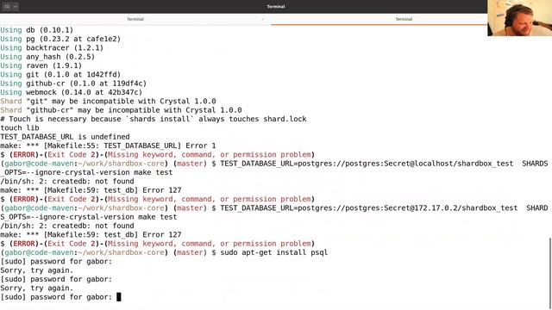Click the 'Using raven (1.9.1)' line
552x310 pixels.
coord(41,65)
